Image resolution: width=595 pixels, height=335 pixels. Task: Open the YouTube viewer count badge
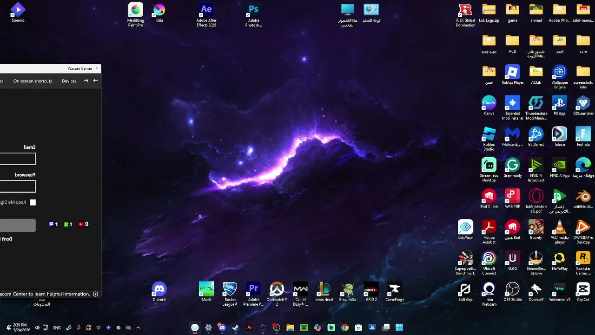[x=83, y=224]
